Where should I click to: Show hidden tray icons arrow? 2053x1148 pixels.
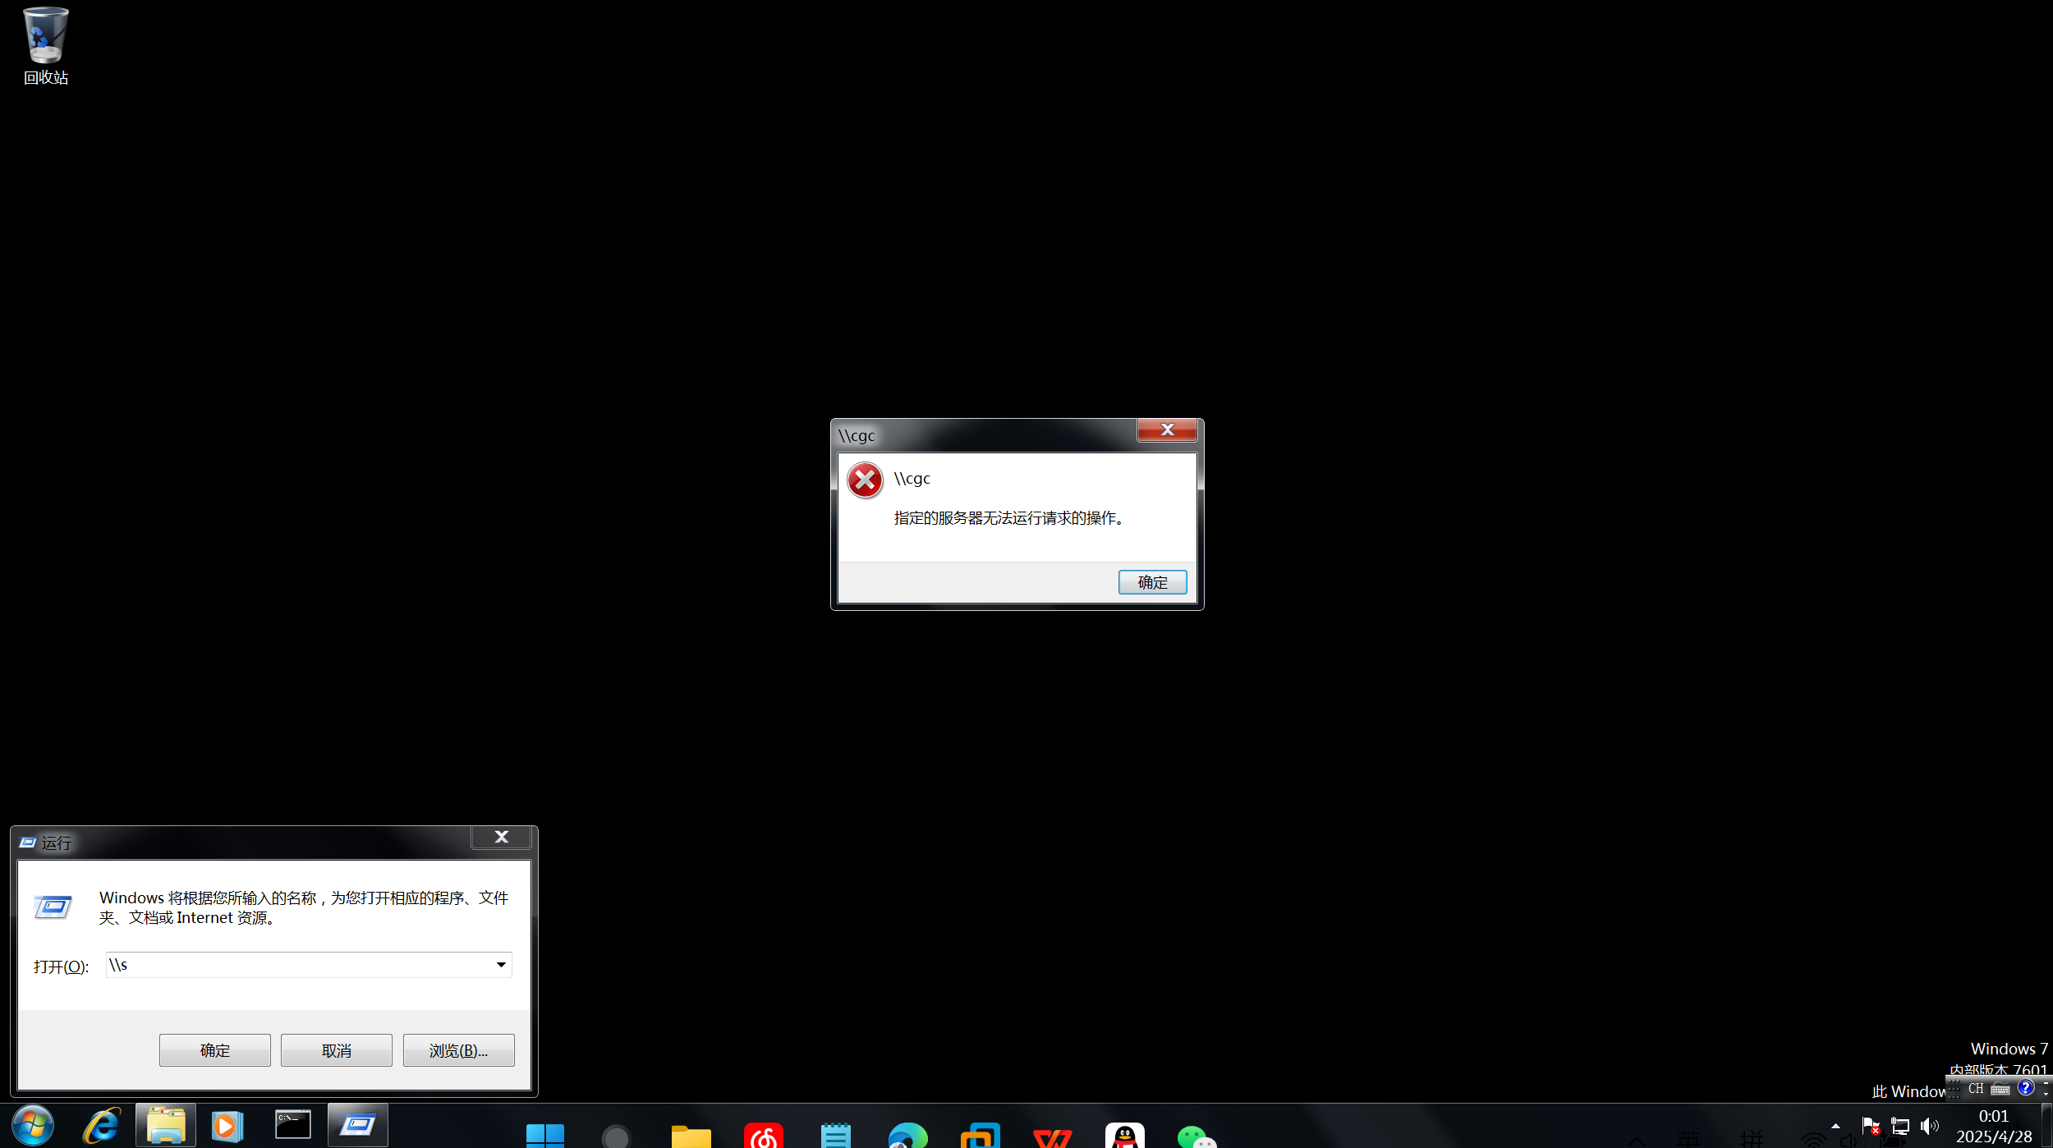pyautogui.click(x=1835, y=1126)
